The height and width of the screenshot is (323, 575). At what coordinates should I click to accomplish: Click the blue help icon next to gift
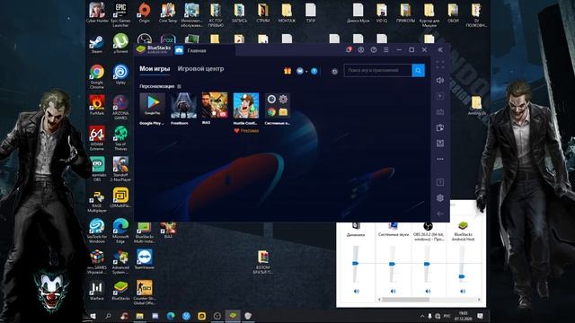(314, 71)
